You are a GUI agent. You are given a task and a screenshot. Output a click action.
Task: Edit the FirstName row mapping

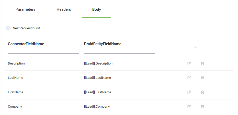(x=189, y=92)
